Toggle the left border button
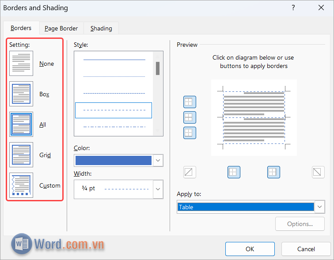The height and width of the screenshot is (260, 334). (234, 172)
